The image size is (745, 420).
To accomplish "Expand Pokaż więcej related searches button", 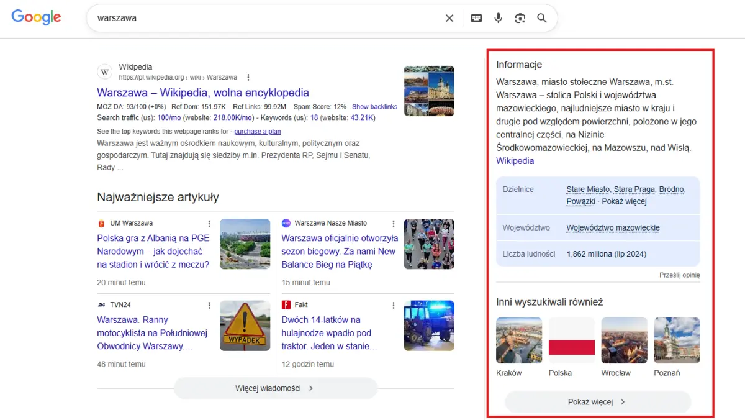I will tap(598, 402).
